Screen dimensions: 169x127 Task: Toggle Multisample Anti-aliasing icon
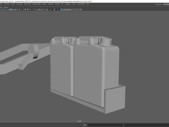tap(30, 10)
